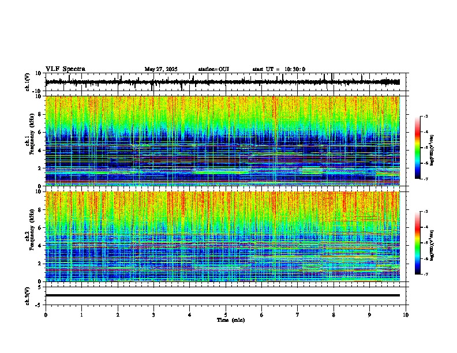Click time axis tick label "0"
Viewport: 457px width, 353px height.
pos(46,315)
